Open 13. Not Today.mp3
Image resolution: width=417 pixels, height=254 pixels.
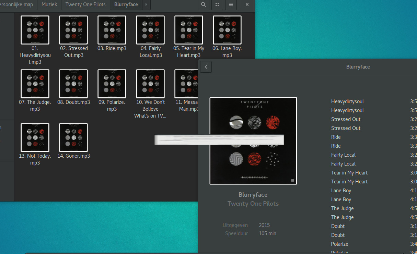click(35, 137)
